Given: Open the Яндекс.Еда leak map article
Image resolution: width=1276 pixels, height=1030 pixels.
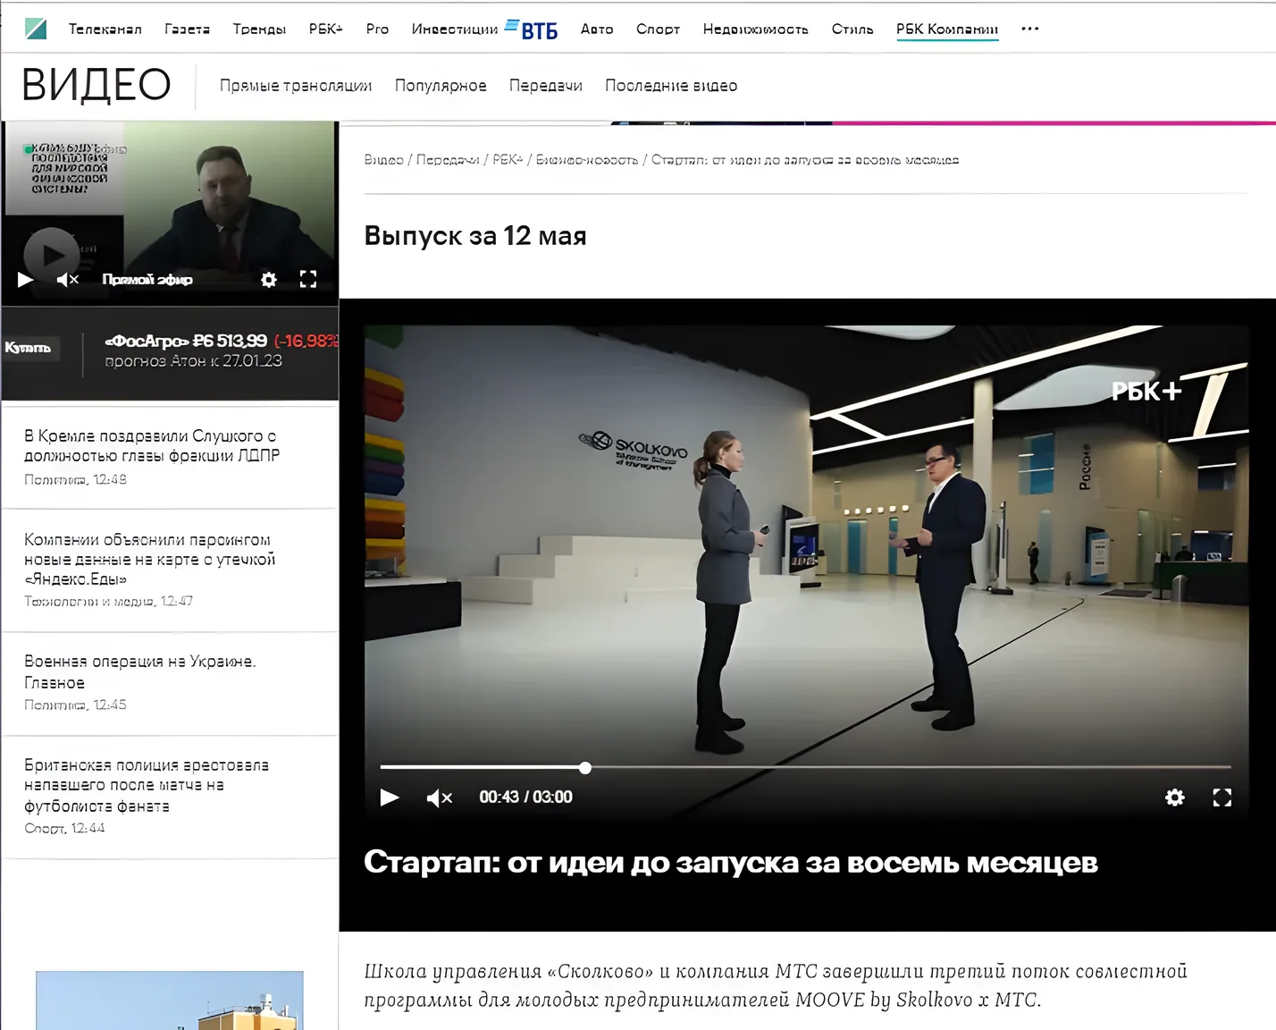Looking at the screenshot, I should (150, 560).
